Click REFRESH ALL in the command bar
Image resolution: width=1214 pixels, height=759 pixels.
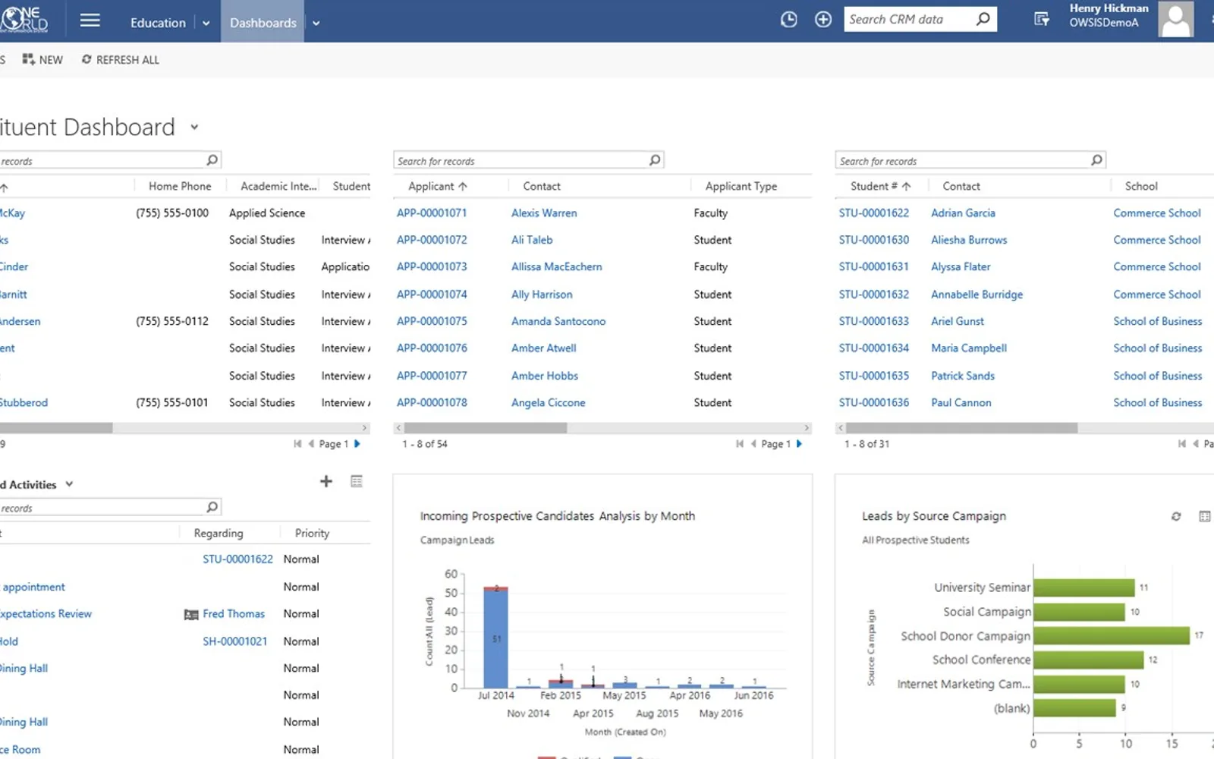(x=121, y=60)
